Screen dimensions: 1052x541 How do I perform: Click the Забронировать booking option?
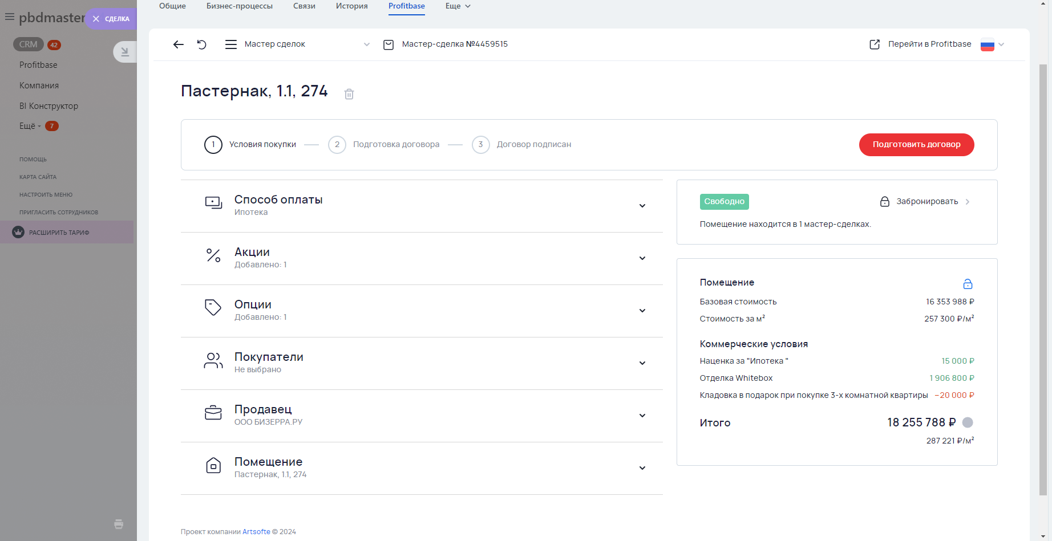pyautogui.click(x=926, y=202)
